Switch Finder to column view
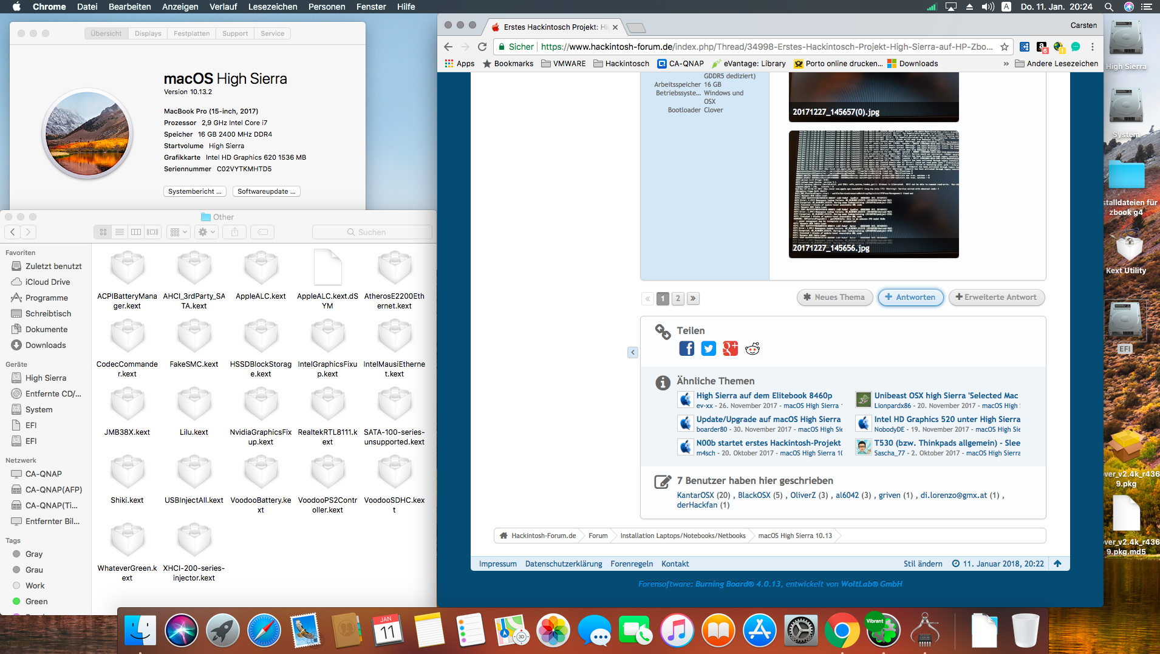The height and width of the screenshot is (654, 1160). [136, 232]
